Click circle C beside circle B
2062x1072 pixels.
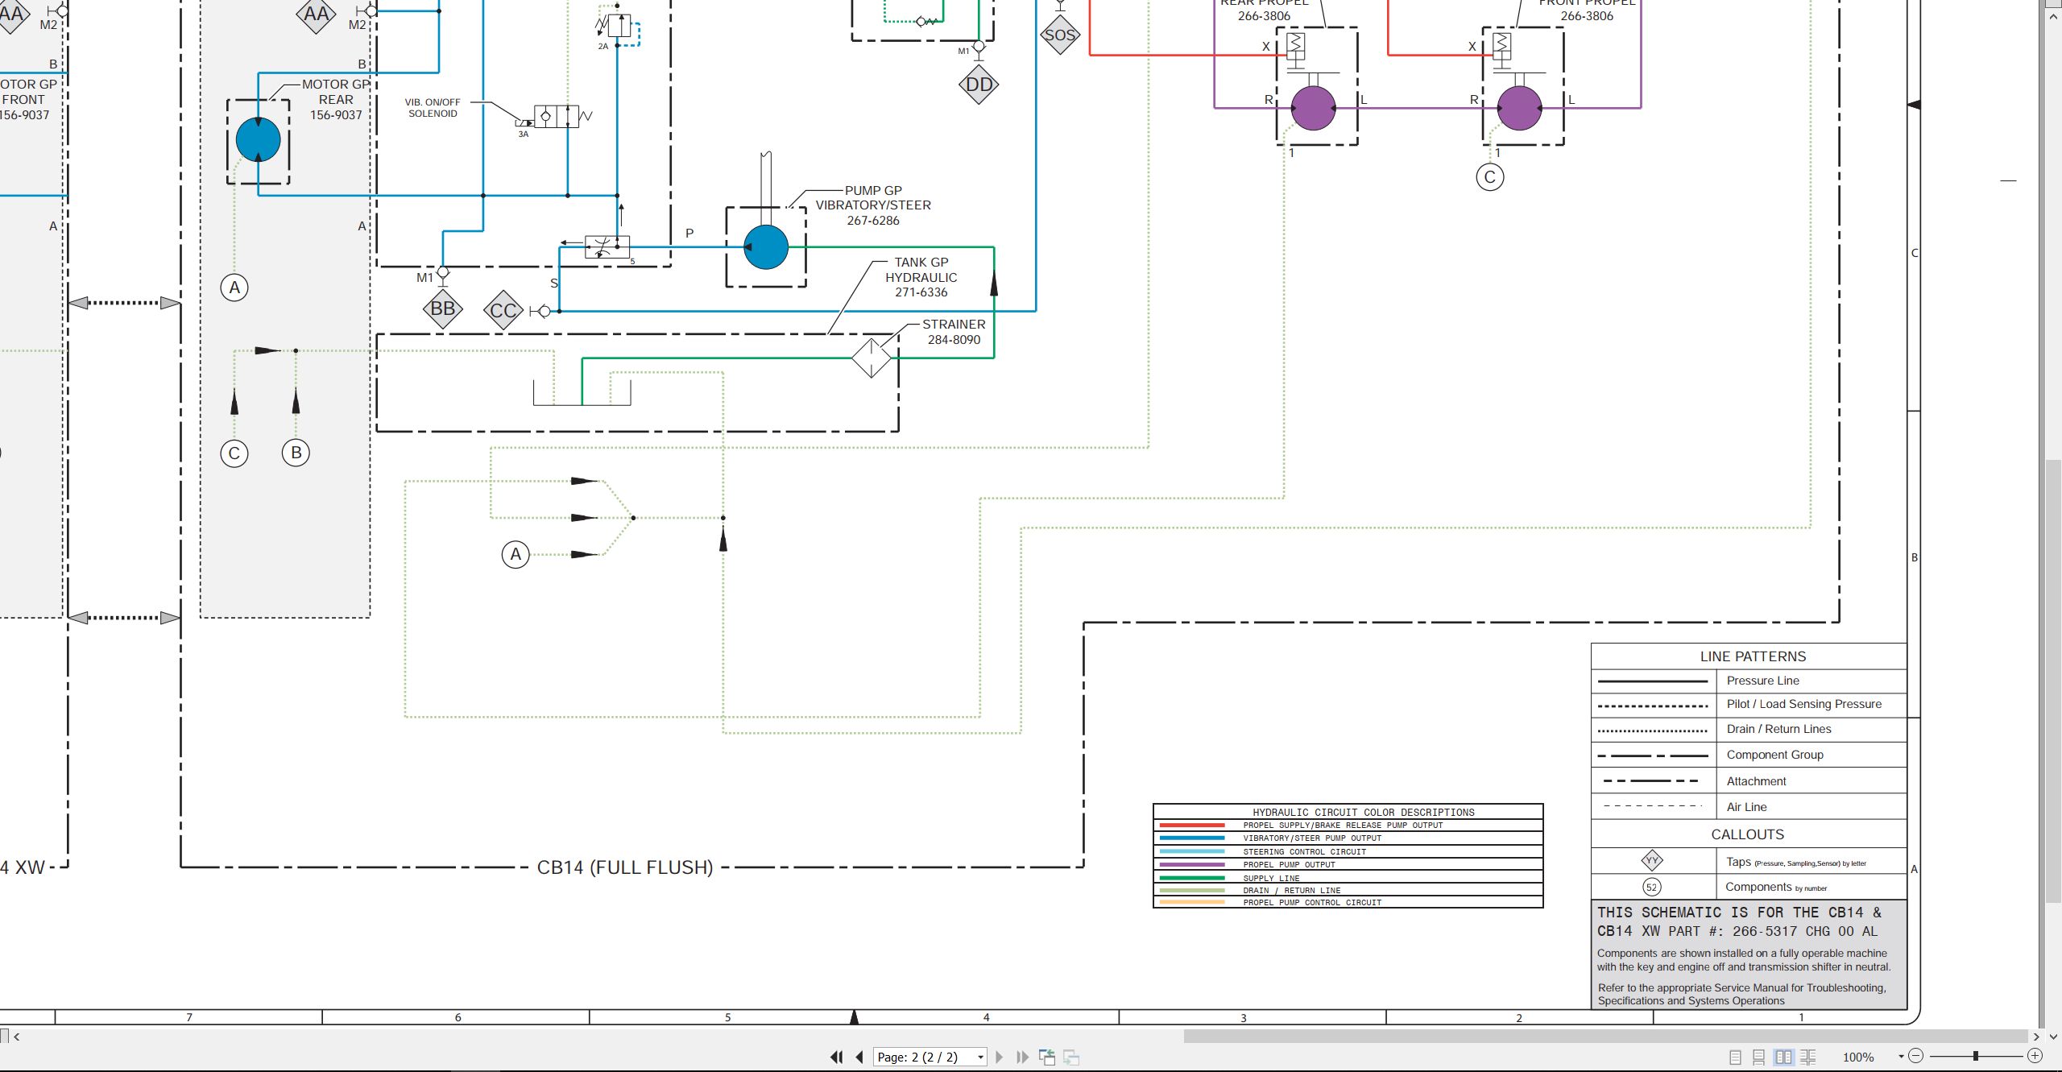(234, 453)
